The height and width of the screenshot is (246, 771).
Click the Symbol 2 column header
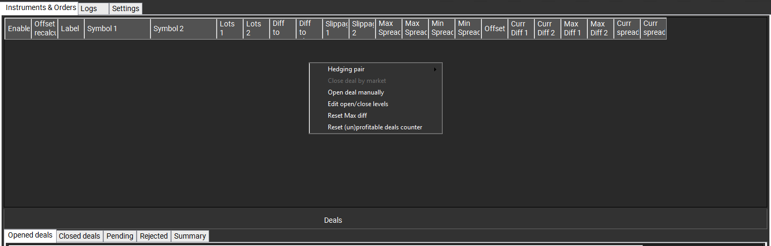point(183,29)
